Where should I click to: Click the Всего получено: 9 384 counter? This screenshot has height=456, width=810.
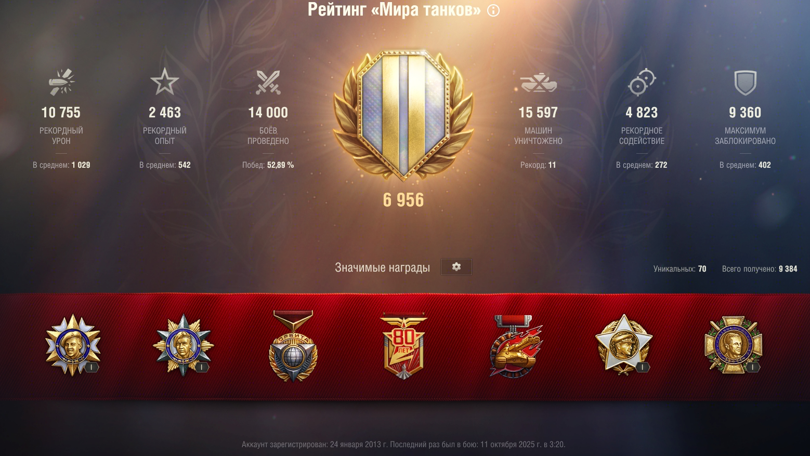pyautogui.click(x=760, y=269)
